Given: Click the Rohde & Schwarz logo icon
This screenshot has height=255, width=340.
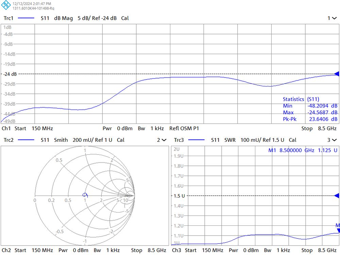Looking at the screenshot, I should point(6,5).
